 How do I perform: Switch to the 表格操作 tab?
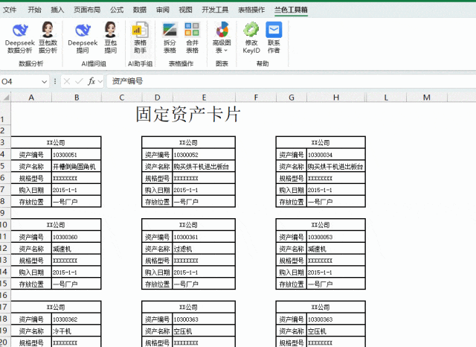pyautogui.click(x=251, y=10)
